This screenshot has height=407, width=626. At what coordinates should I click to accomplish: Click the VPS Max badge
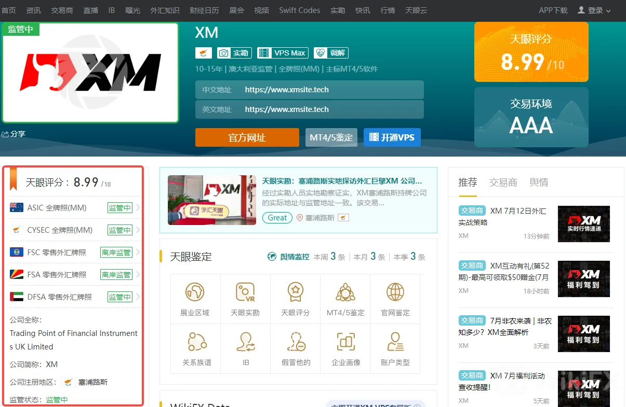[283, 53]
